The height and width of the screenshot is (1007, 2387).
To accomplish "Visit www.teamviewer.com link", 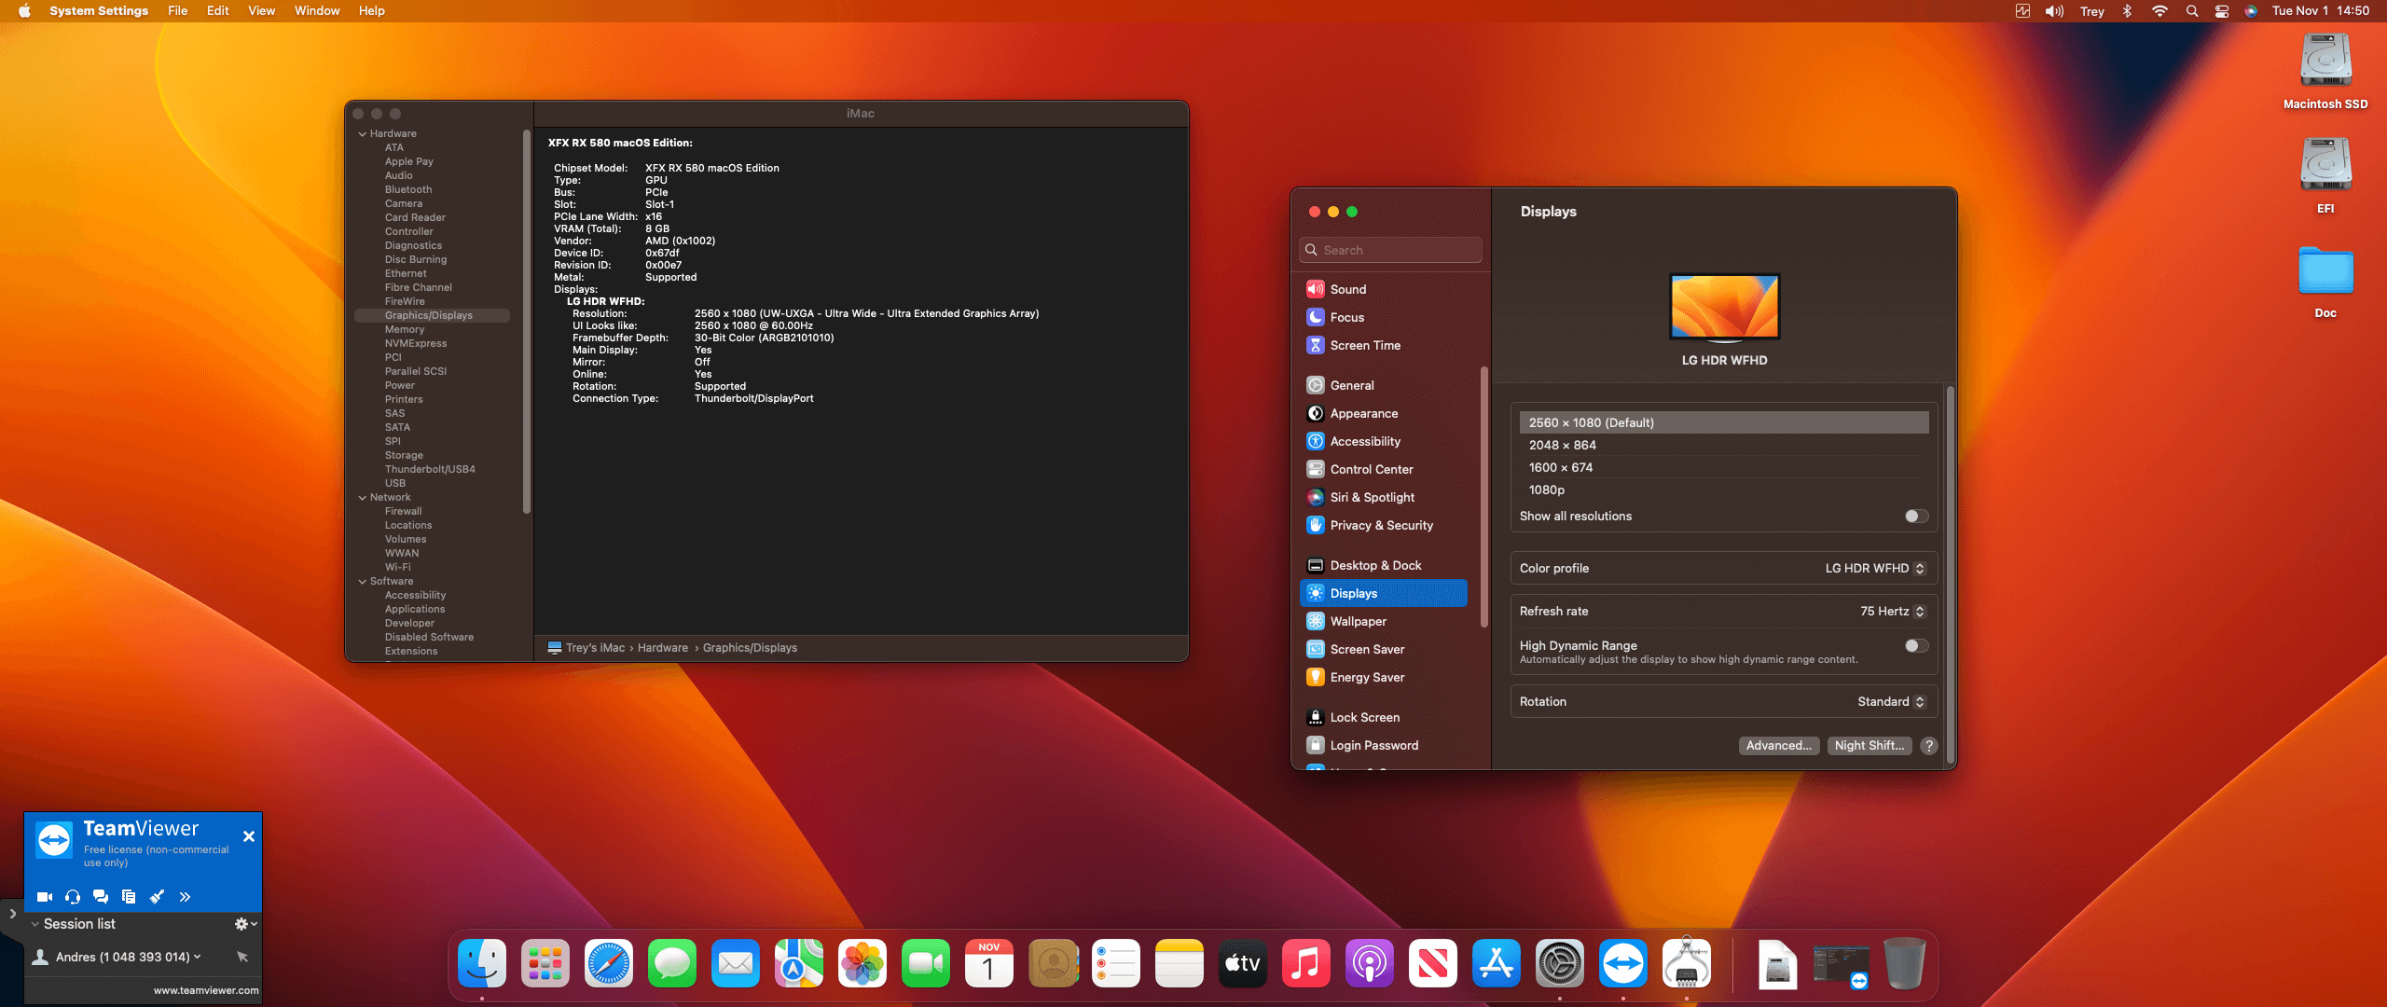I will (206, 991).
